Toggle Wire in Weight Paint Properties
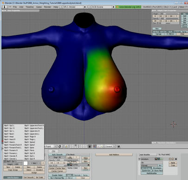 click(157, 28)
